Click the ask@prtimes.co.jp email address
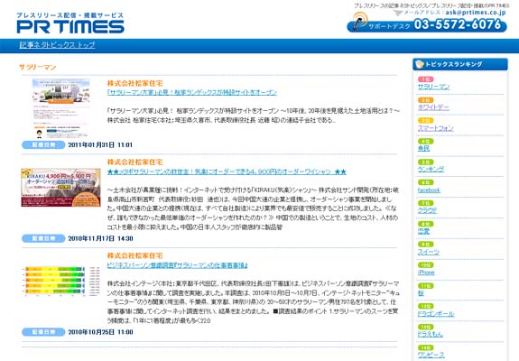The image size is (519, 361). 476,13
